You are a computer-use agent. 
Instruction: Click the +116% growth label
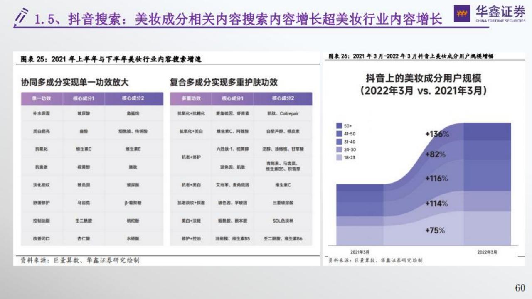[x=436, y=179]
